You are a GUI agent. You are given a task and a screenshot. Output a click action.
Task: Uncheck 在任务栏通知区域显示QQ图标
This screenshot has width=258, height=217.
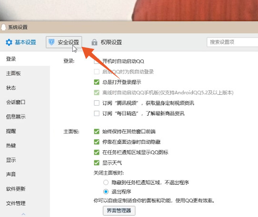point(97,152)
